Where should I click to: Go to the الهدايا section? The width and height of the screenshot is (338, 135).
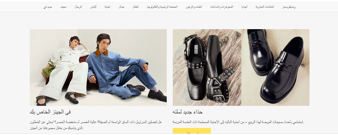[244, 7]
